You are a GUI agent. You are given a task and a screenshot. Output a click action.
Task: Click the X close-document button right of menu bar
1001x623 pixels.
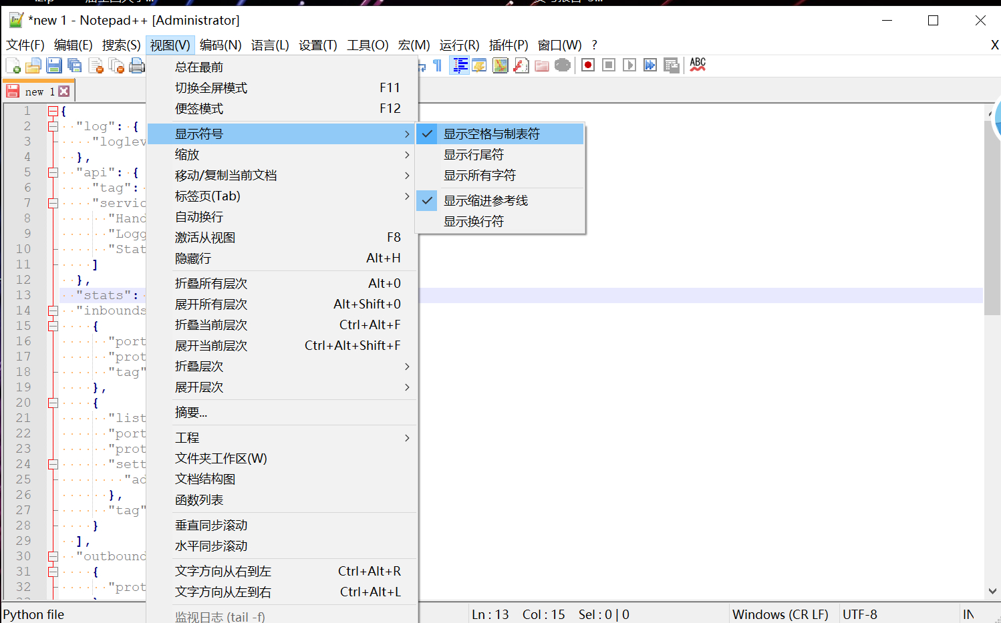coord(994,45)
